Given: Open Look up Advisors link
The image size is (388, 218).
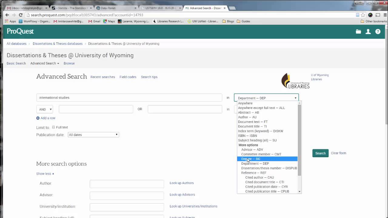Looking at the screenshot, I should (x=182, y=195).
